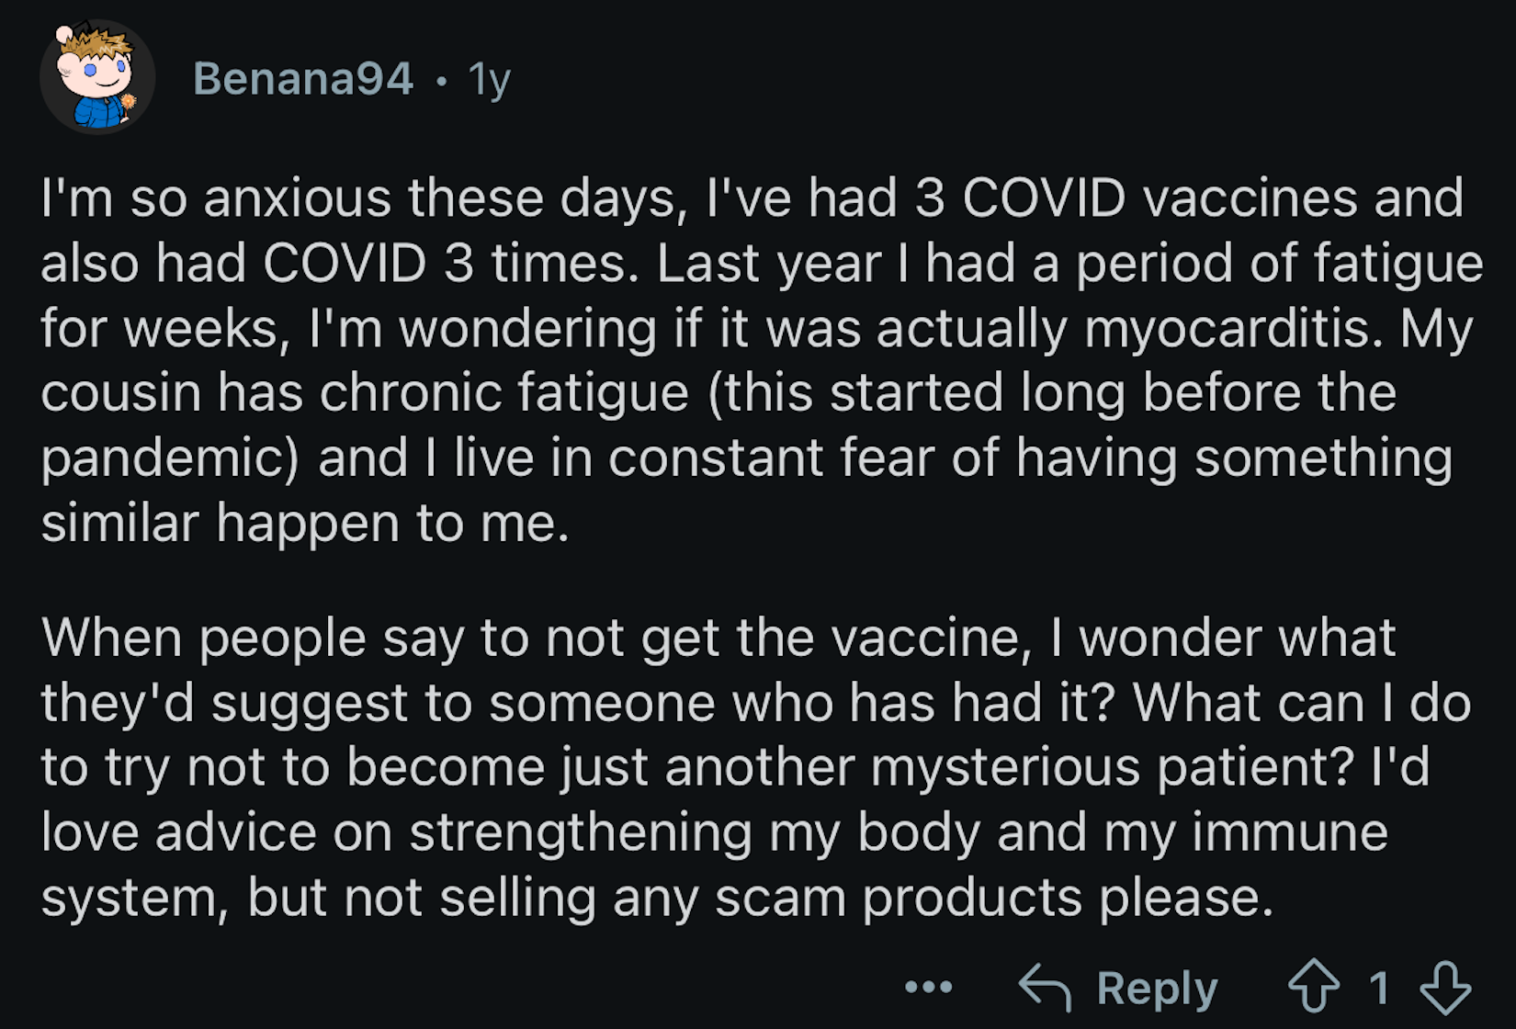Click the first paragraph starting "I'm so anxious"
1516x1029 pixels.
(x=762, y=360)
